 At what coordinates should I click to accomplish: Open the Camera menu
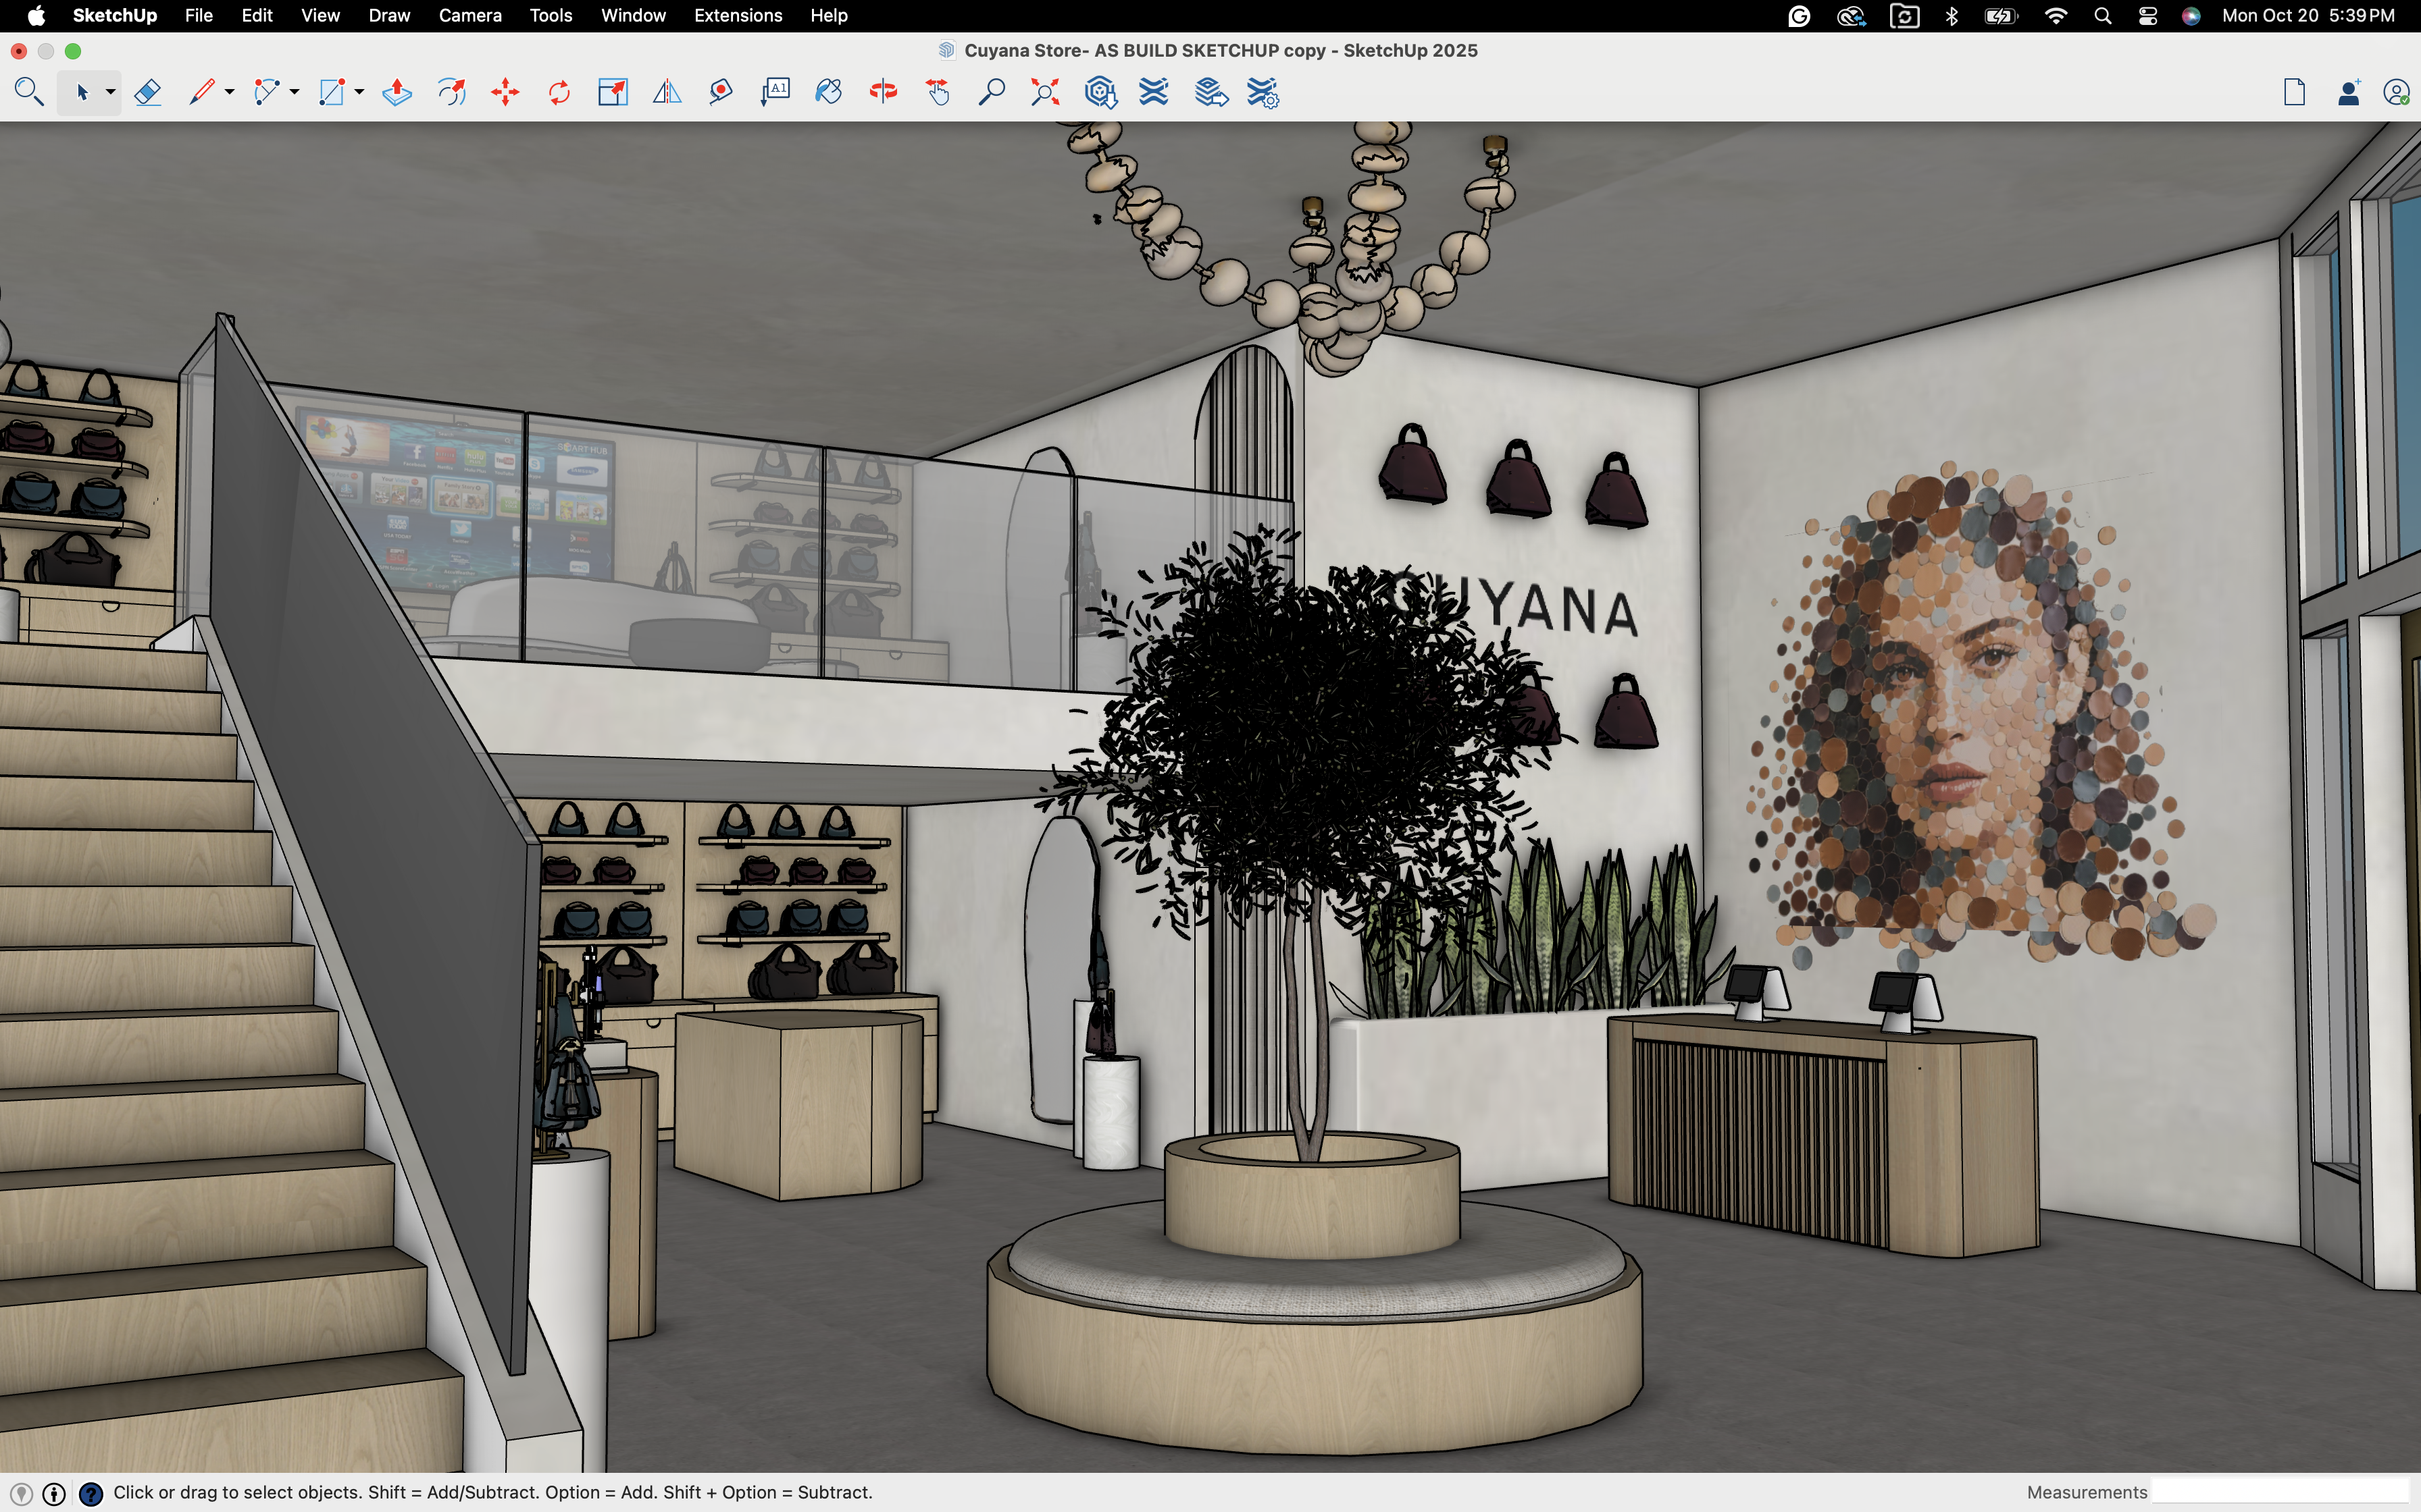click(469, 16)
